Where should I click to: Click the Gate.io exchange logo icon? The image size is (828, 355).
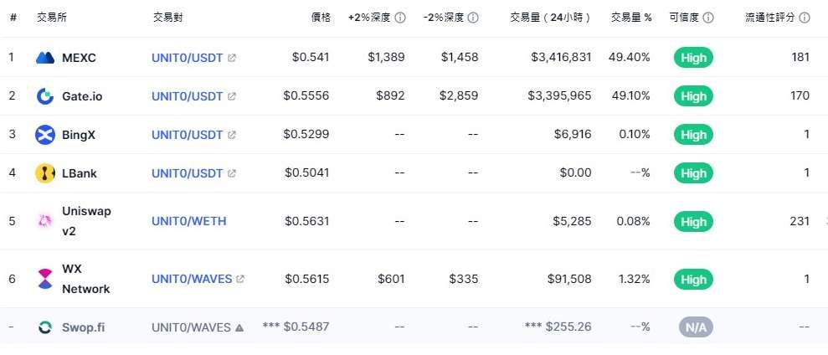pos(45,96)
